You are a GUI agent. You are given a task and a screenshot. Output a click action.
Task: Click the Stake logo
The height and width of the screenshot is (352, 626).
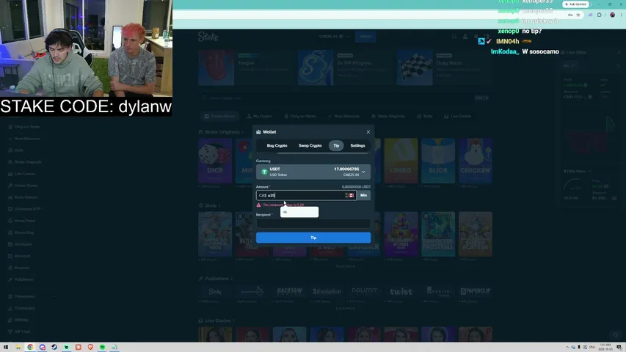[208, 37]
